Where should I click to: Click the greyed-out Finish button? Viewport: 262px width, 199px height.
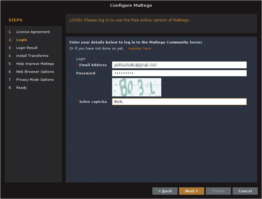click(218, 191)
